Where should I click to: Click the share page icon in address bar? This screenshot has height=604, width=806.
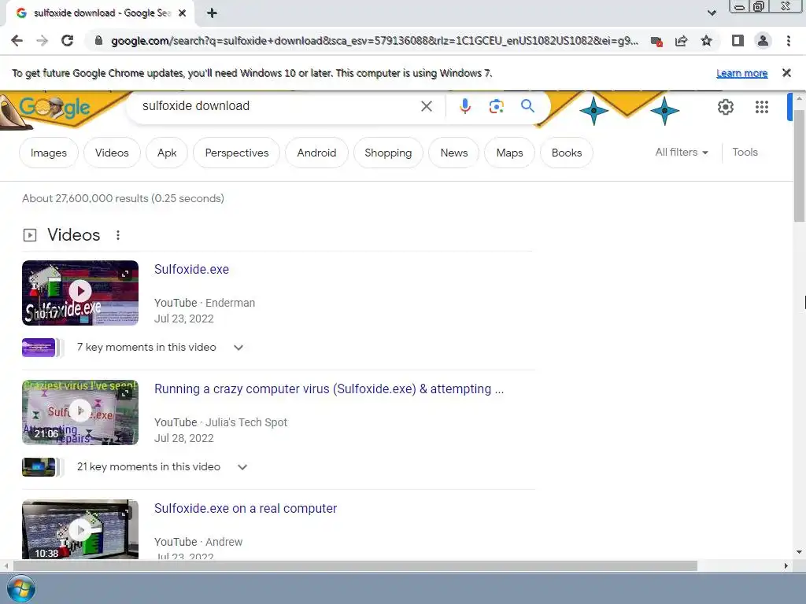tap(681, 41)
